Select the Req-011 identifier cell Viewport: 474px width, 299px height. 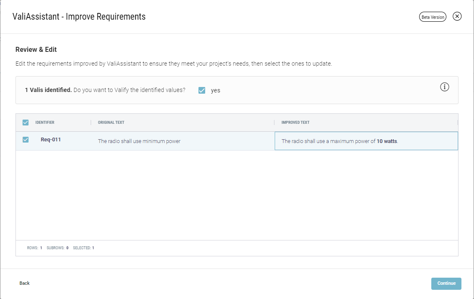click(x=51, y=140)
